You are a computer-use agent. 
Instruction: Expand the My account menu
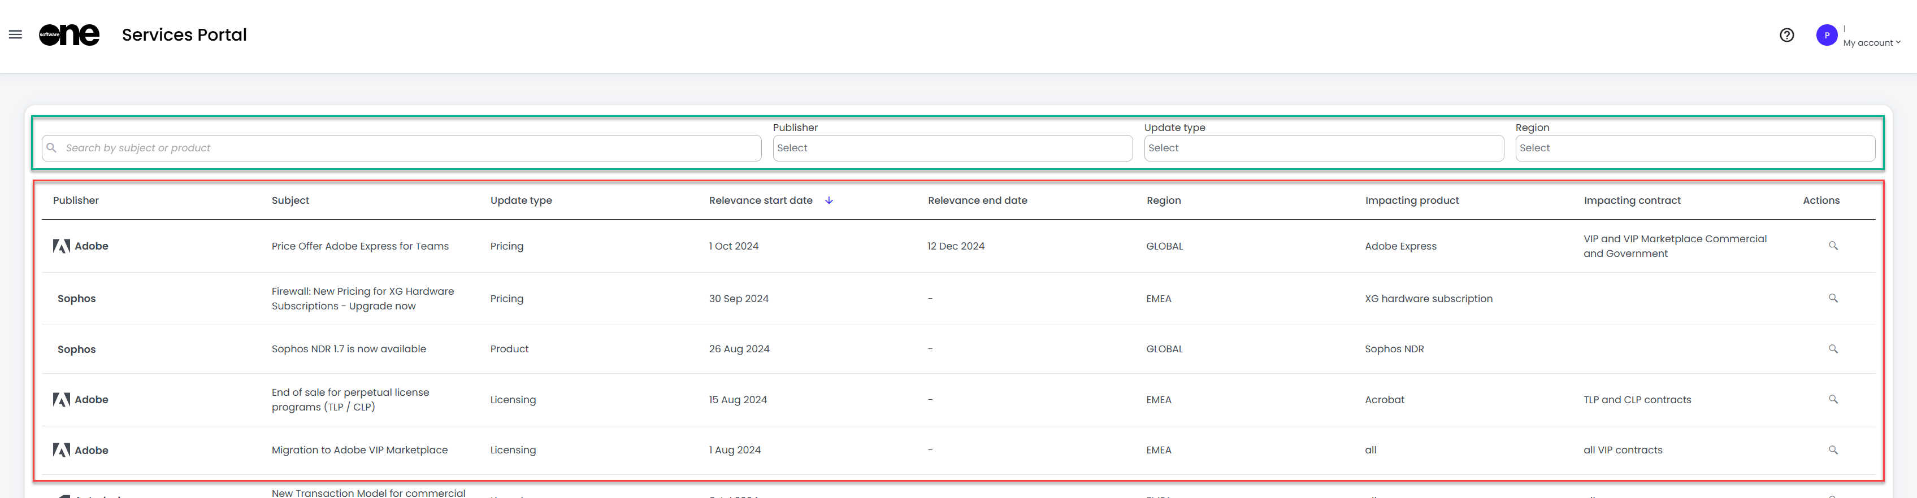coord(1872,43)
